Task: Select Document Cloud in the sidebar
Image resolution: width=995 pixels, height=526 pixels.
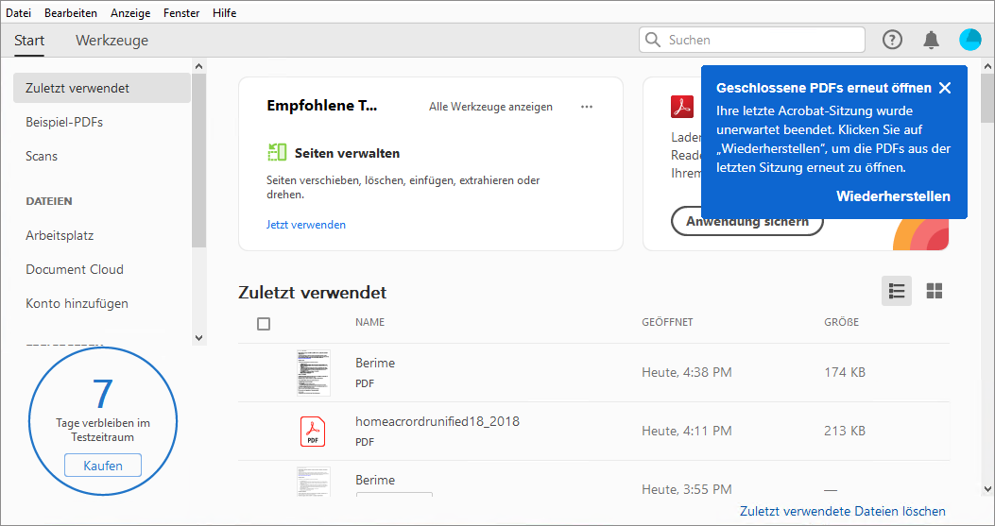Action: pos(75,269)
